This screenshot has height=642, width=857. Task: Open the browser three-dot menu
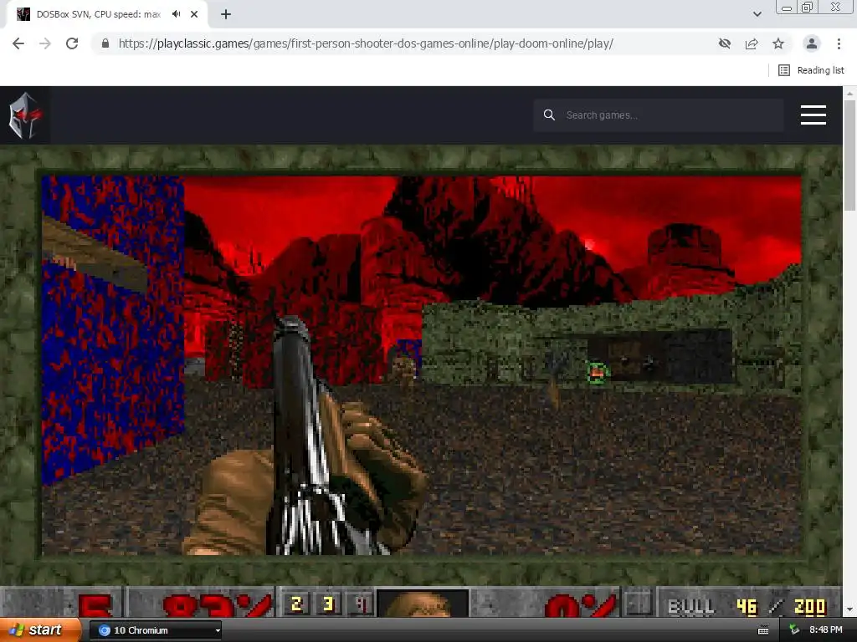point(839,43)
